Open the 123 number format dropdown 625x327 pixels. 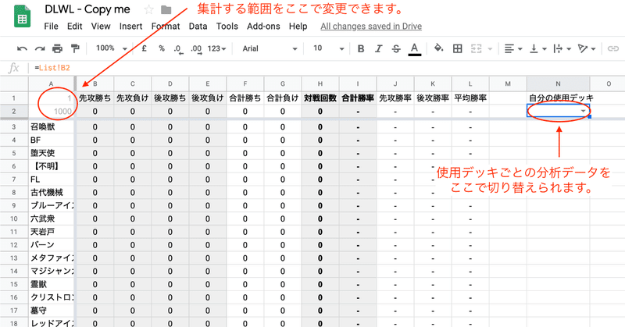coord(217,48)
